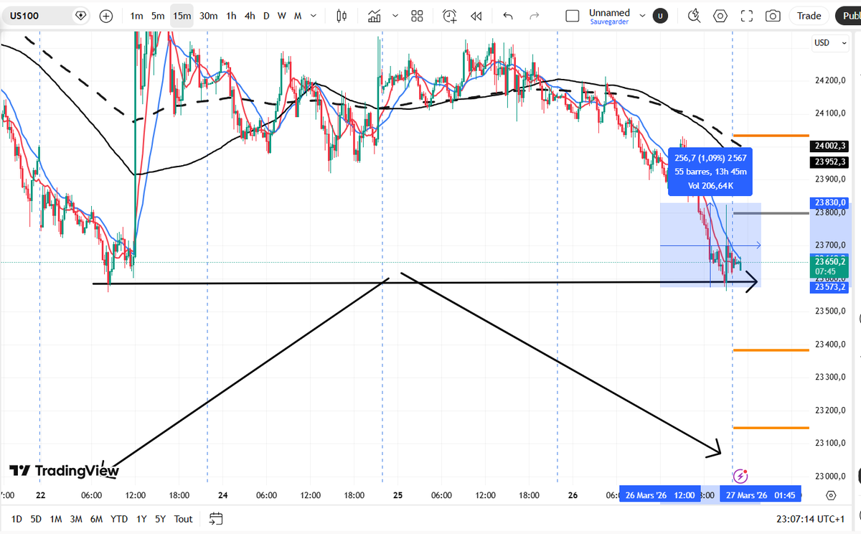Open the indicators panel

point(374,15)
